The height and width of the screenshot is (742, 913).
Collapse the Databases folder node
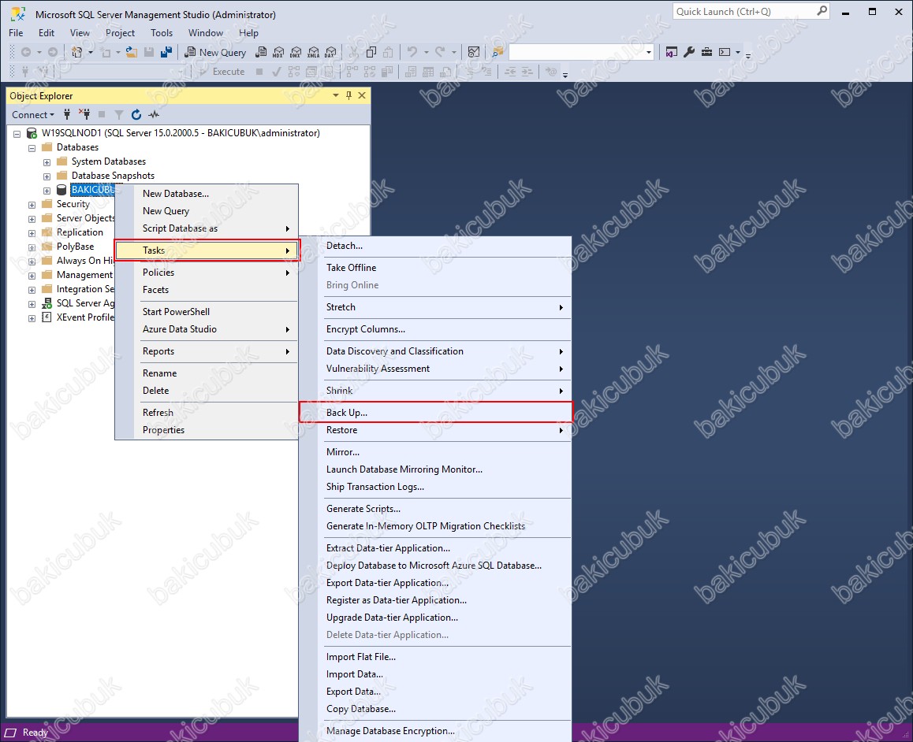point(32,148)
